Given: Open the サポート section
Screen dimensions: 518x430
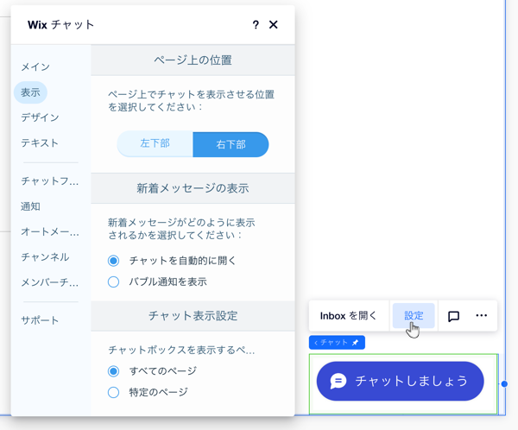Looking at the screenshot, I should click(40, 320).
